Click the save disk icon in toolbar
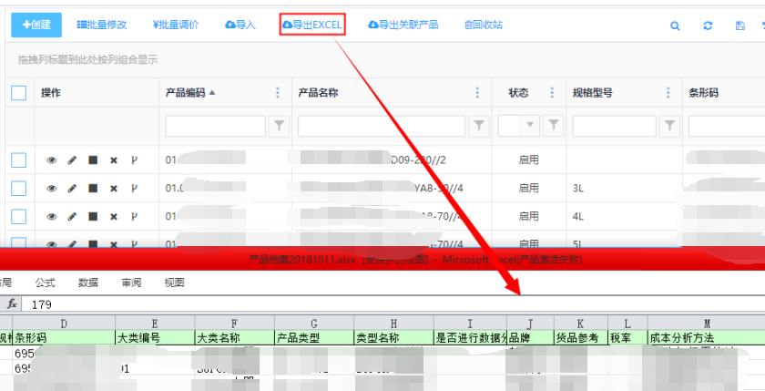Image resolution: width=765 pixels, height=391 pixels. coord(739,26)
